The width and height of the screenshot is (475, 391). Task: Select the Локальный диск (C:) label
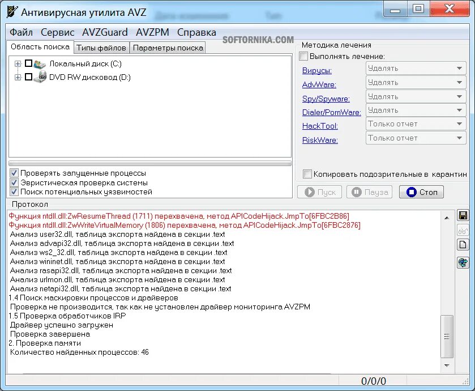pyautogui.click(x=85, y=63)
